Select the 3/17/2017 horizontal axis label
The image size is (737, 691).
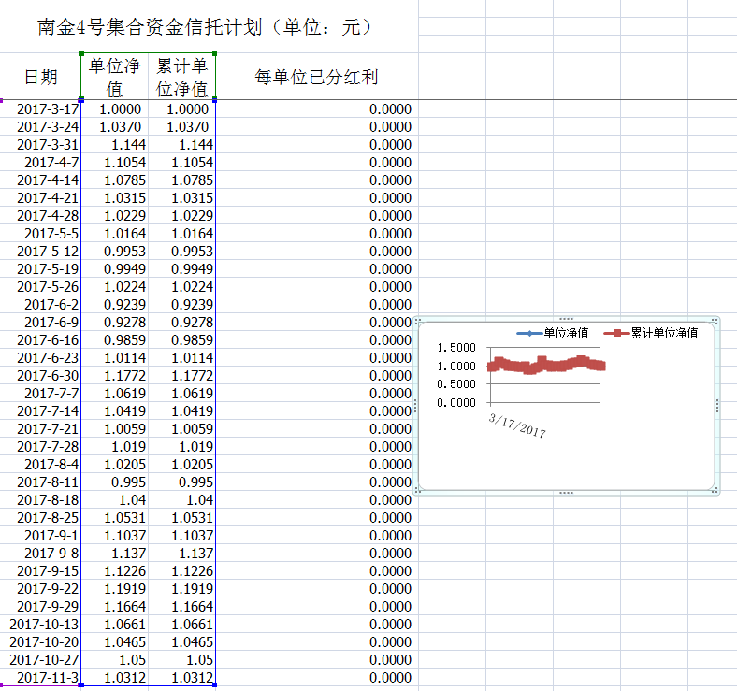(x=517, y=425)
